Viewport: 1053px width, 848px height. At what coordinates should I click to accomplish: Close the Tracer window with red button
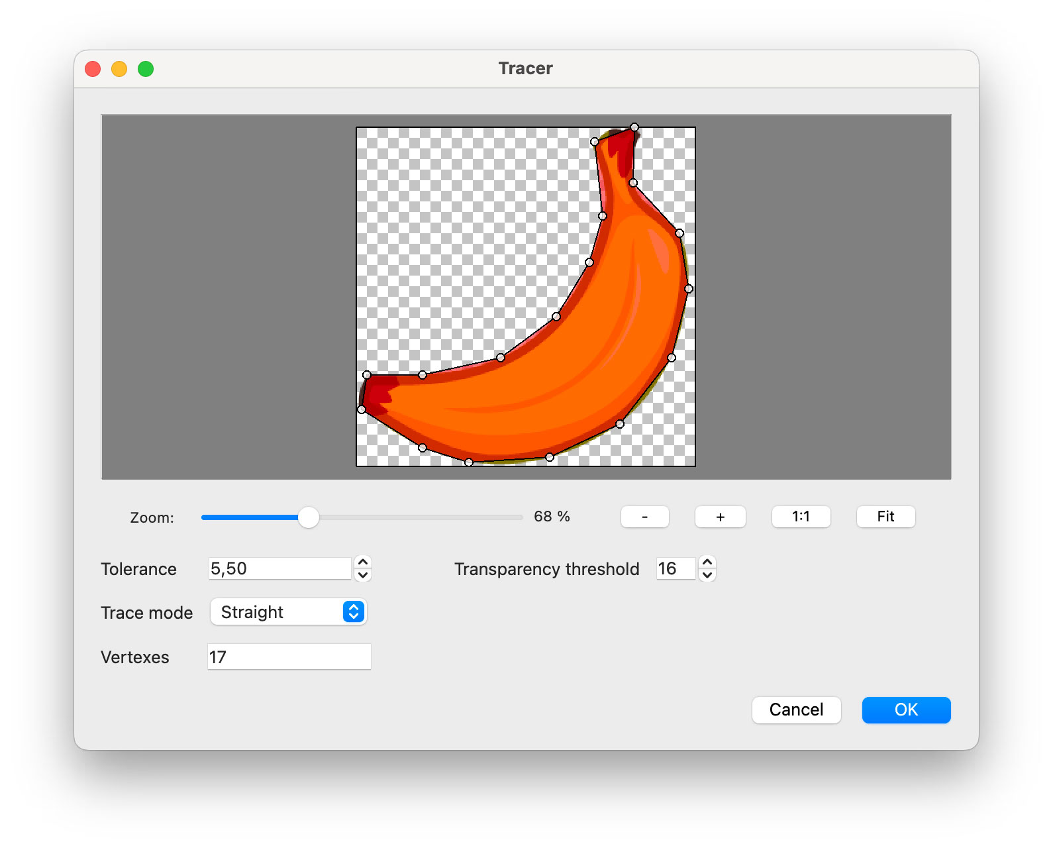(x=93, y=69)
